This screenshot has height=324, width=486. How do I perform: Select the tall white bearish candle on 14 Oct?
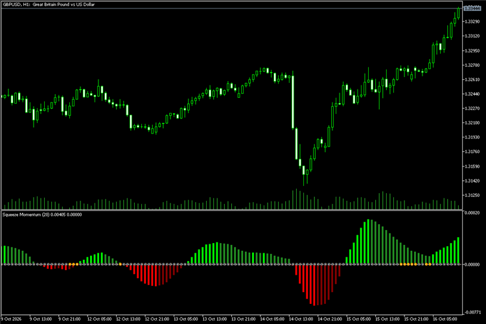[293, 102]
